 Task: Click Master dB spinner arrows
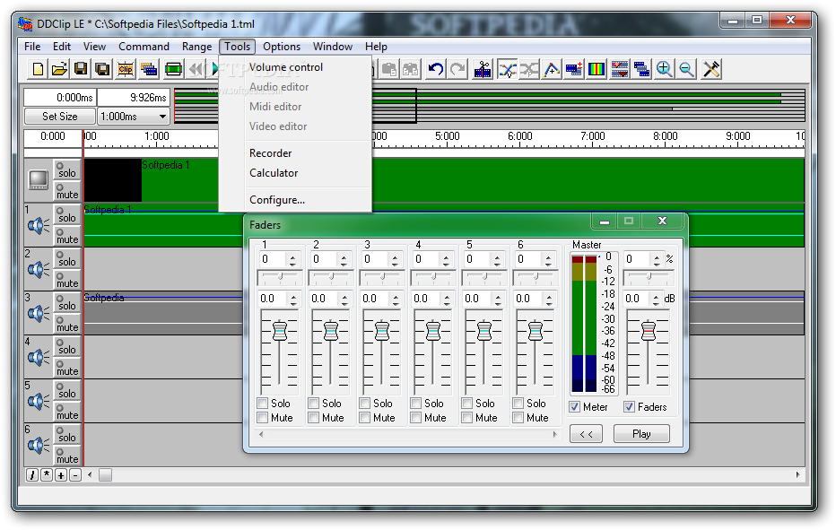click(656, 300)
